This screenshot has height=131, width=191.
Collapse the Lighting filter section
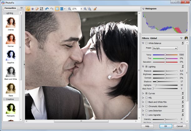[x=143, y=67]
